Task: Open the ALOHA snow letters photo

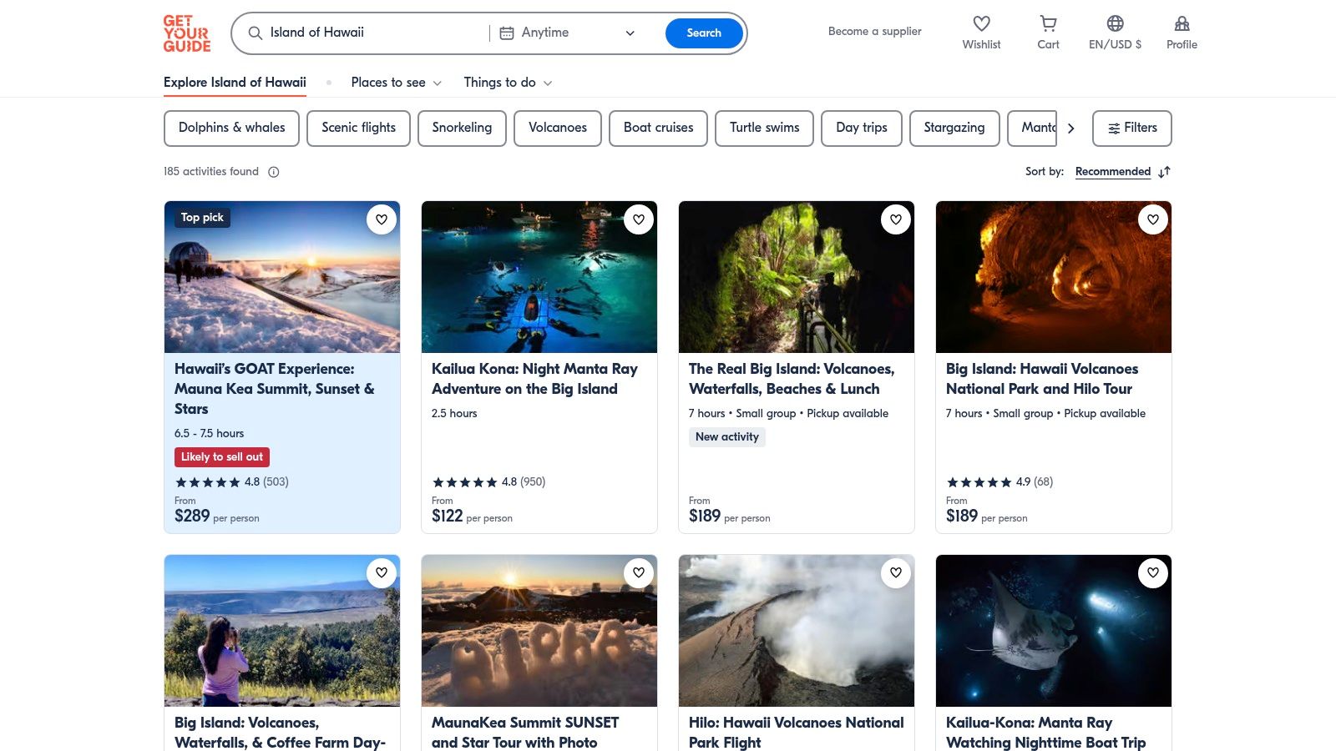Action: click(539, 631)
